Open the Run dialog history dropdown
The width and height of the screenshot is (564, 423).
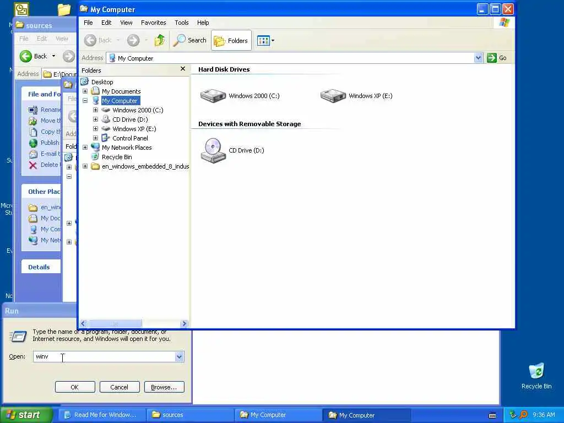point(180,356)
